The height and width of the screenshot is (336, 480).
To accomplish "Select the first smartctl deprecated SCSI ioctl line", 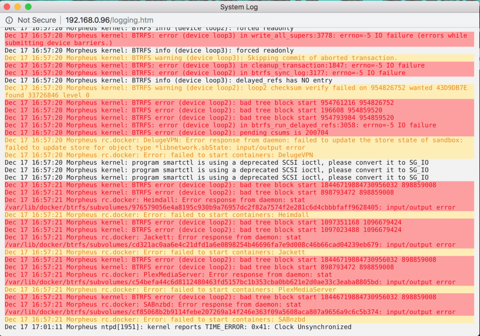I will (x=216, y=163).
